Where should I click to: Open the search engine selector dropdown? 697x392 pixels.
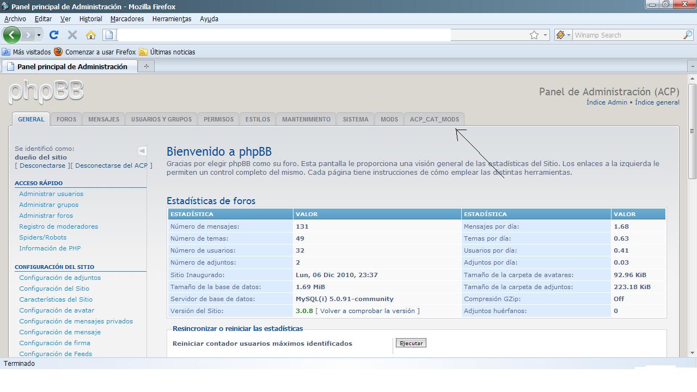563,35
